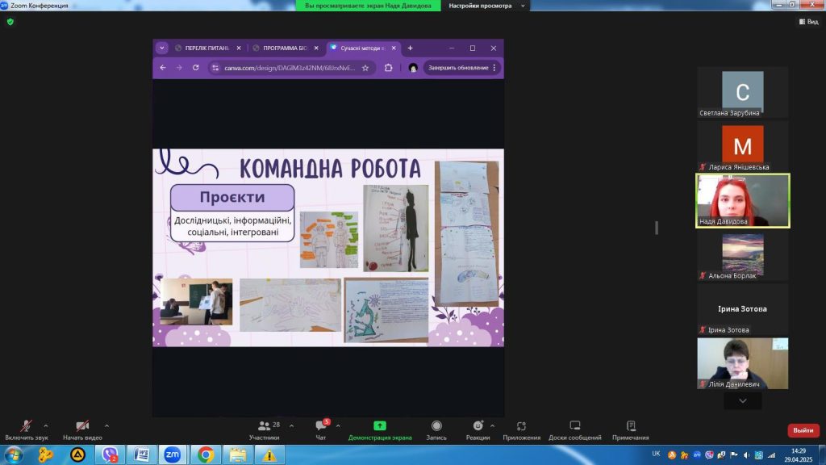This screenshot has width=826, height=465.
Task: Open Word from the taskbar
Action: pos(141,455)
